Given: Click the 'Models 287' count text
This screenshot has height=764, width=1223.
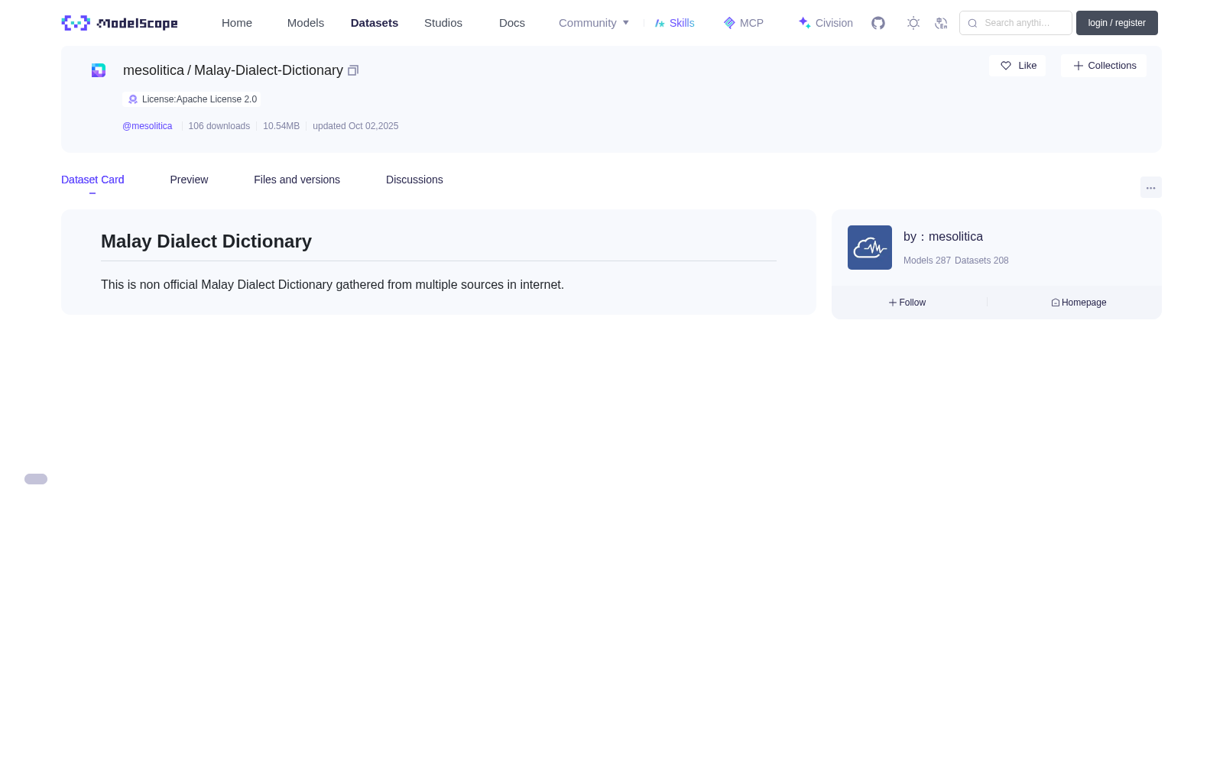Looking at the screenshot, I should point(927,261).
